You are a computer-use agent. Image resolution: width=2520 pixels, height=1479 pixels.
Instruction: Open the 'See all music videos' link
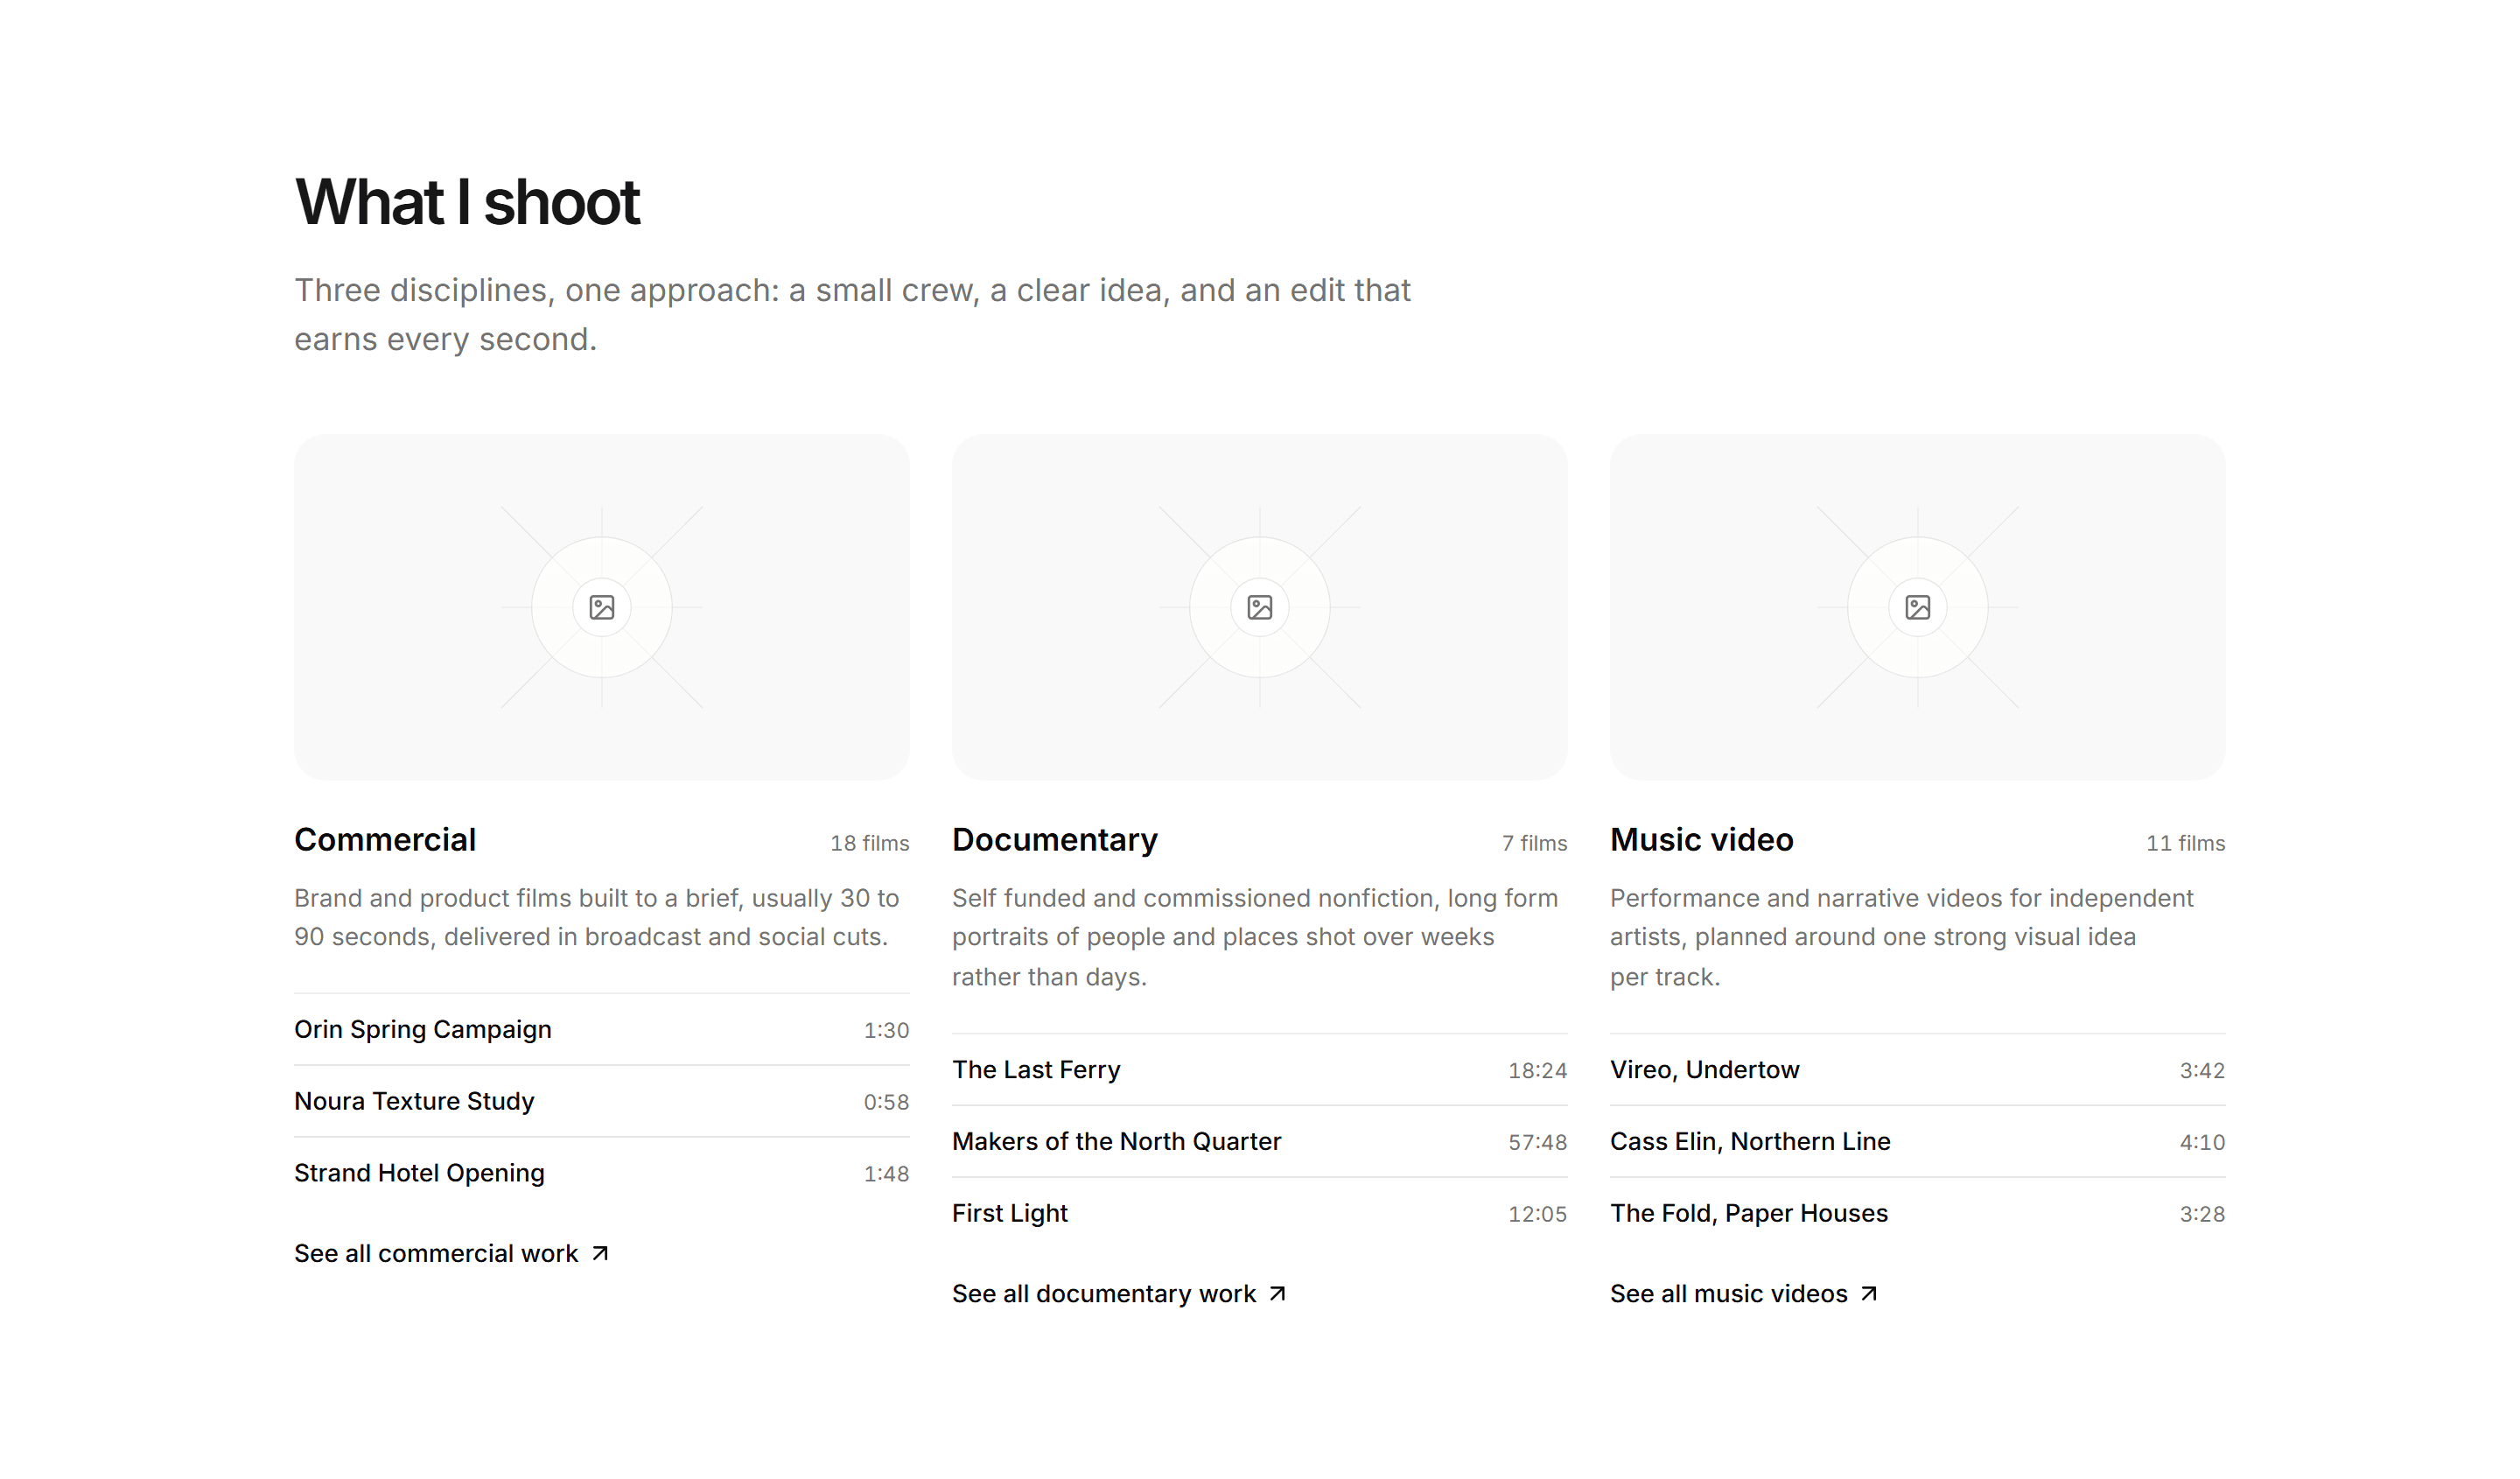[x=1745, y=1293]
